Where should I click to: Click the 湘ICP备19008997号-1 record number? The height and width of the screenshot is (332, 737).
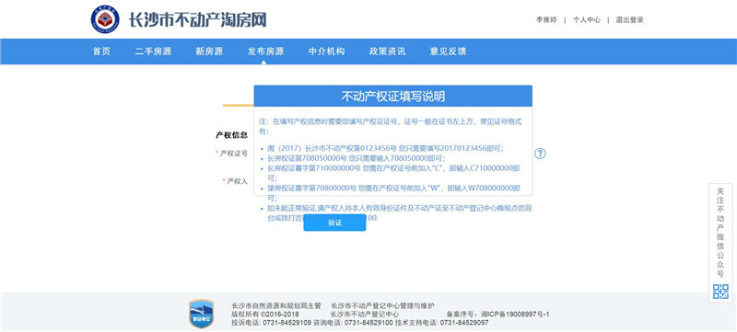coord(515,315)
